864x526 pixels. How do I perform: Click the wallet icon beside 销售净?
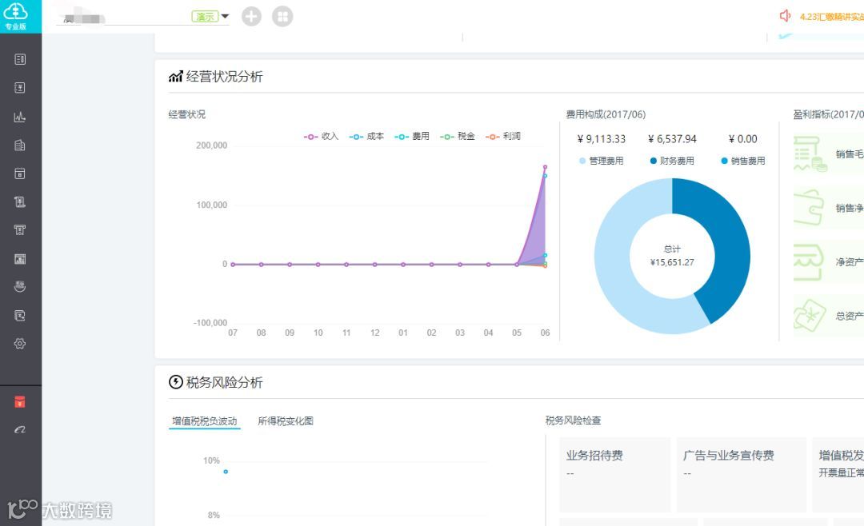click(x=809, y=208)
